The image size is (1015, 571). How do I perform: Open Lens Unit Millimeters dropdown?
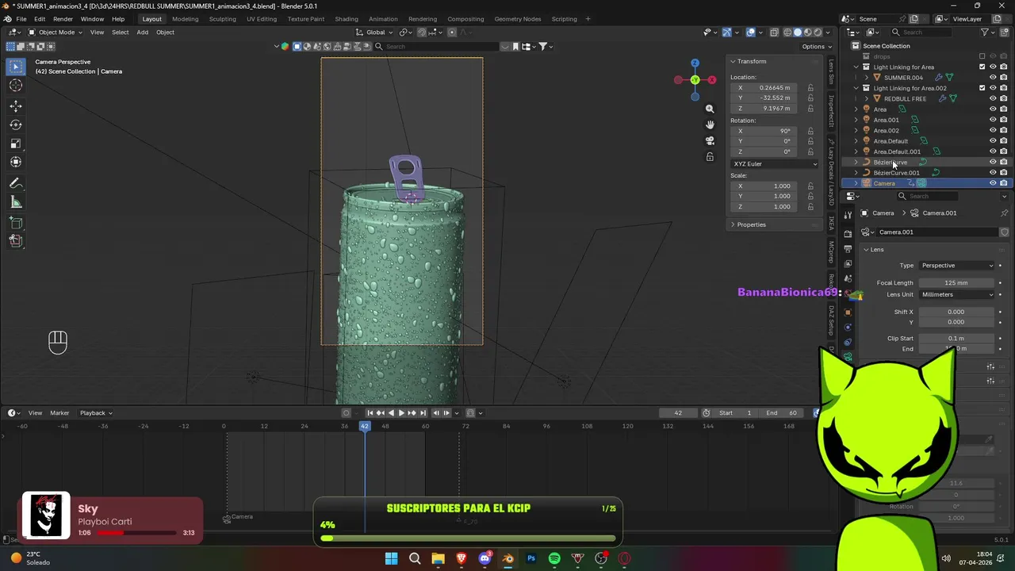pos(957,295)
